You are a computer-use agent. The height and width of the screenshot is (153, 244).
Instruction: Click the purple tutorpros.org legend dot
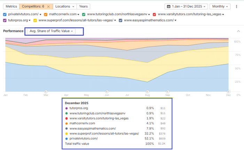[x=66, y=108]
